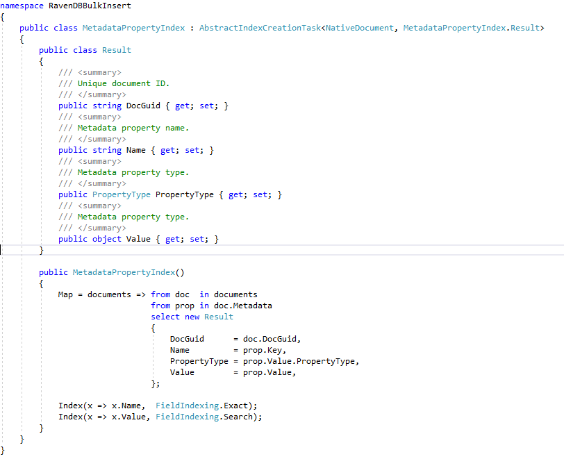Click the constructor name 'MetadataPropertyIndex()'
This screenshot has height=459, width=564.
128,272
